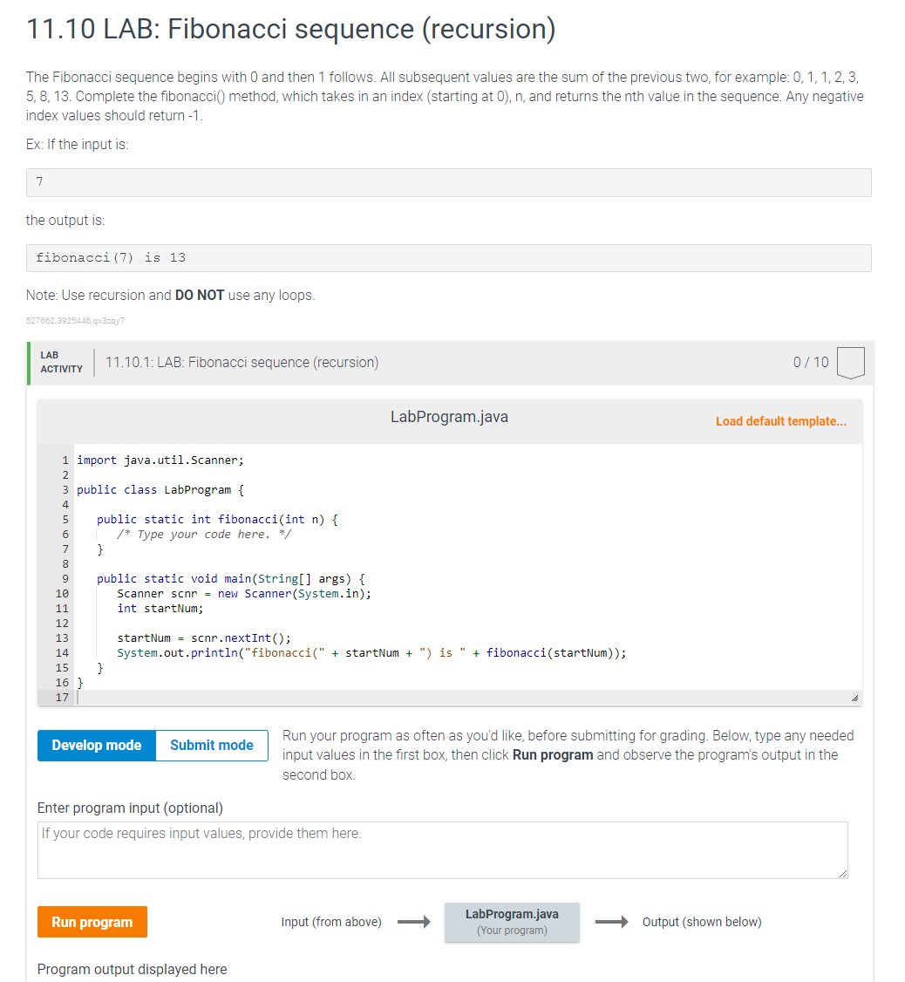The image size is (905, 982).
Task: Click the System.out.println line in editor
Action: (x=371, y=652)
